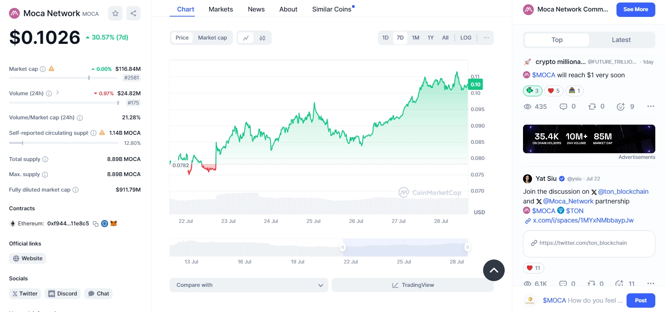Screen dimensions: 665x312
Task: Toggle LOG scale on chart
Action: (x=466, y=38)
